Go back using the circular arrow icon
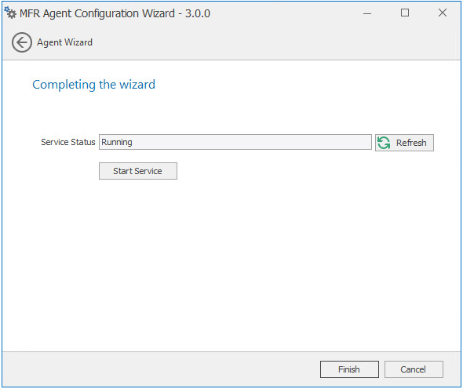 (x=21, y=42)
